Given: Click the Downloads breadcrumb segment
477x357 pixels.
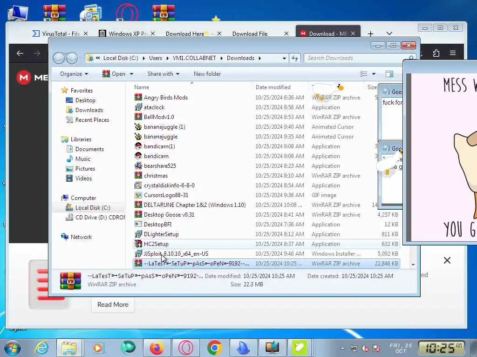Looking at the screenshot, I should coord(240,58).
